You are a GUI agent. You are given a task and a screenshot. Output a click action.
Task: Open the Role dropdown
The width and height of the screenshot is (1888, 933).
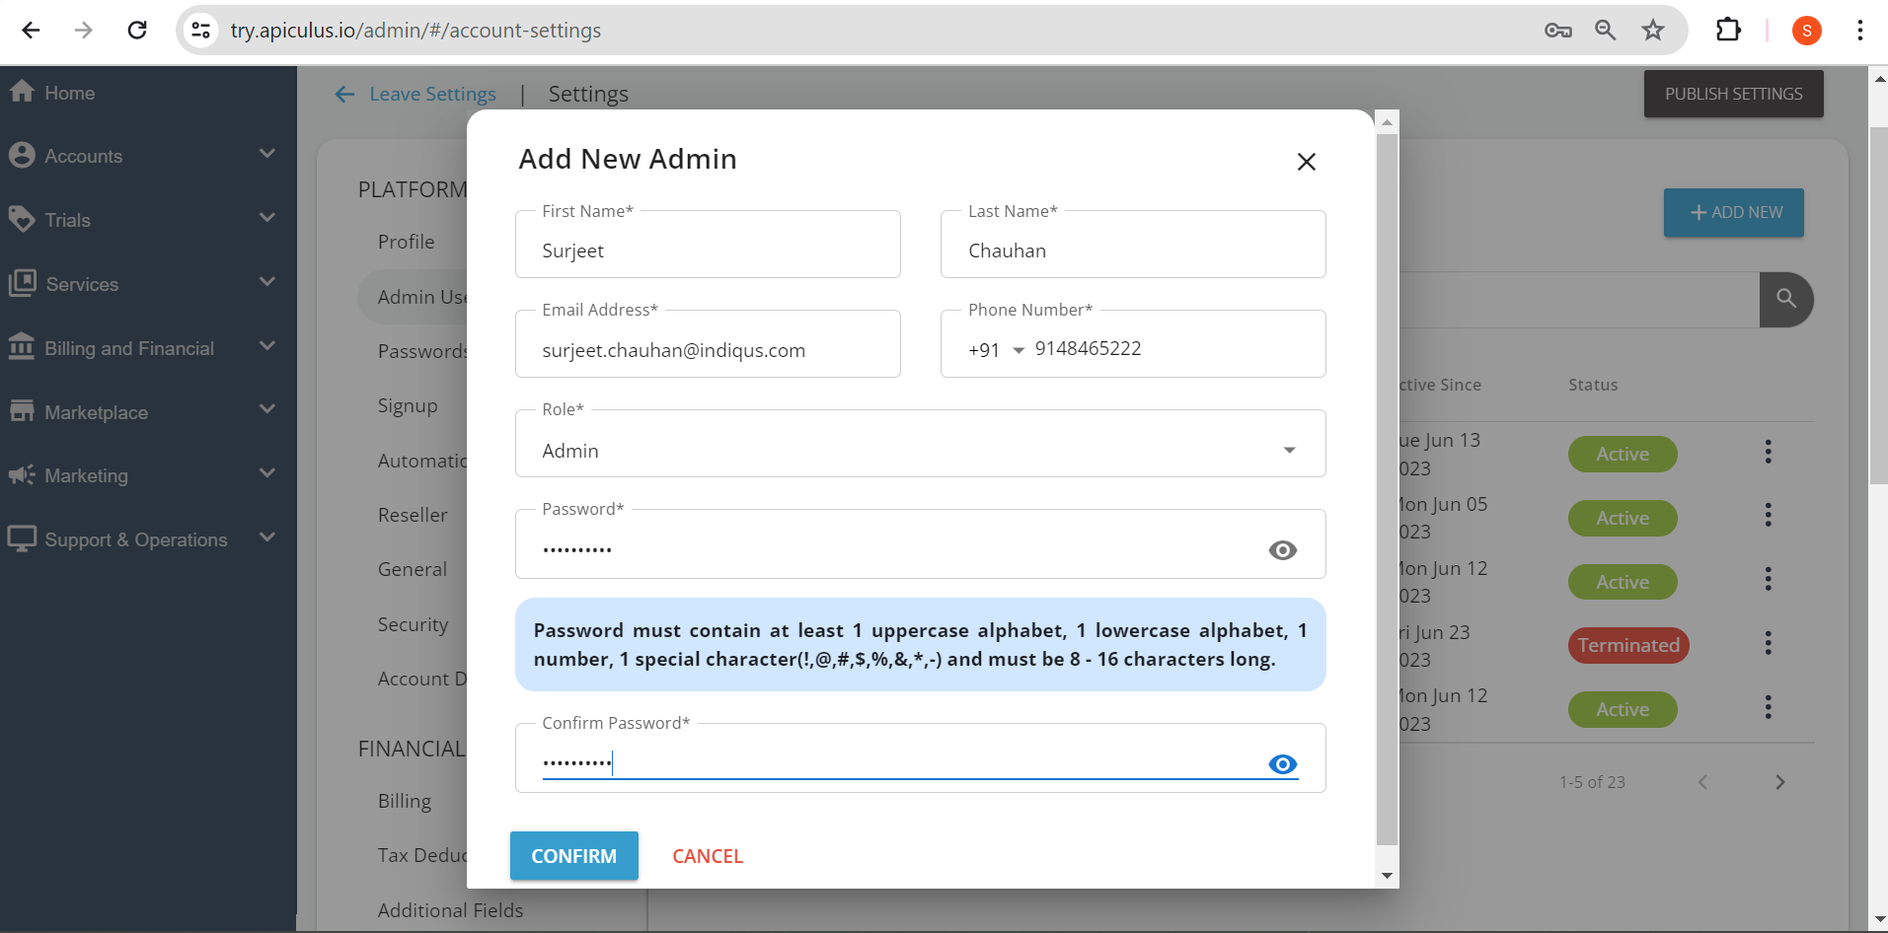(x=1288, y=450)
